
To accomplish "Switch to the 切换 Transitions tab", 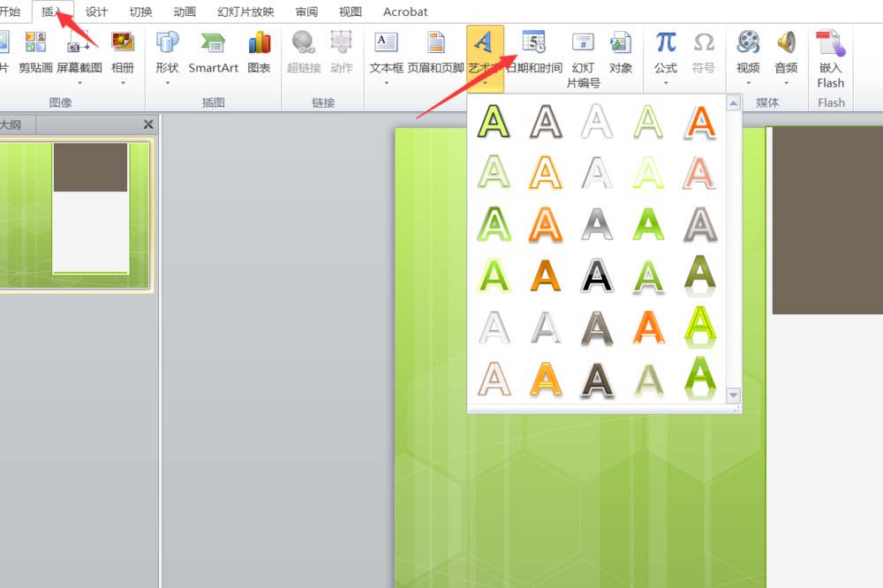I will (x=140, y=11).
